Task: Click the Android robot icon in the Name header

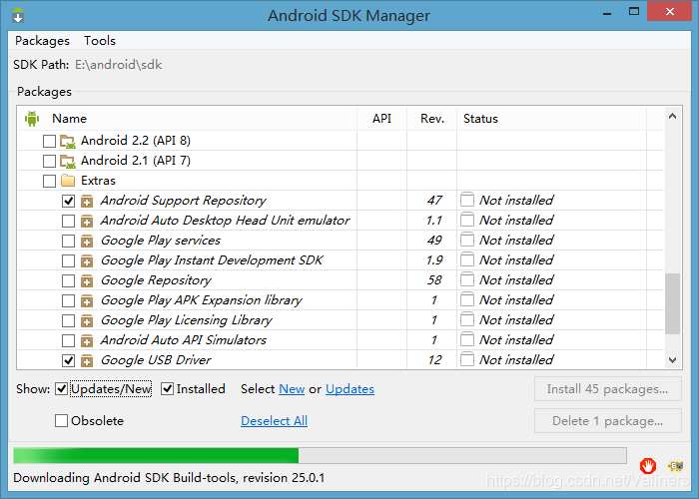Action: [32, 119]
